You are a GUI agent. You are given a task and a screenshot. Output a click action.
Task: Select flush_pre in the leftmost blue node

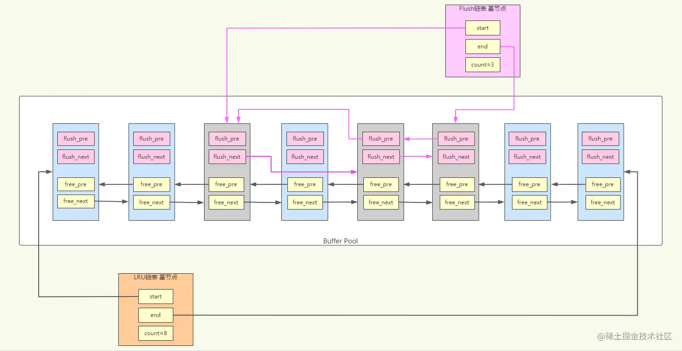point(76,139)
